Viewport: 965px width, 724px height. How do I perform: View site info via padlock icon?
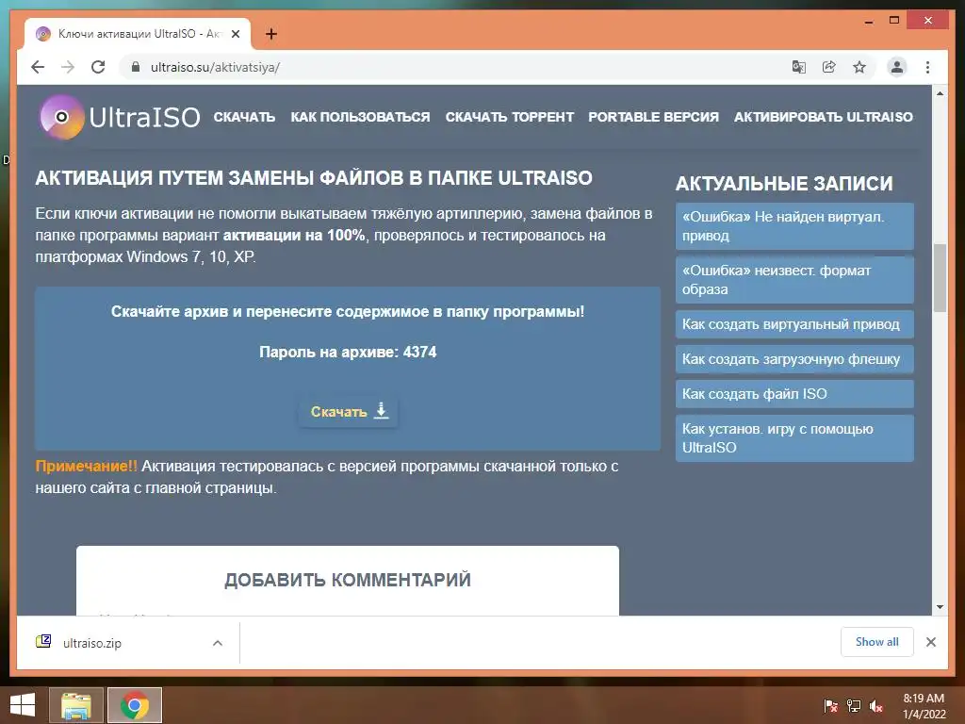(x=136, y=67)
